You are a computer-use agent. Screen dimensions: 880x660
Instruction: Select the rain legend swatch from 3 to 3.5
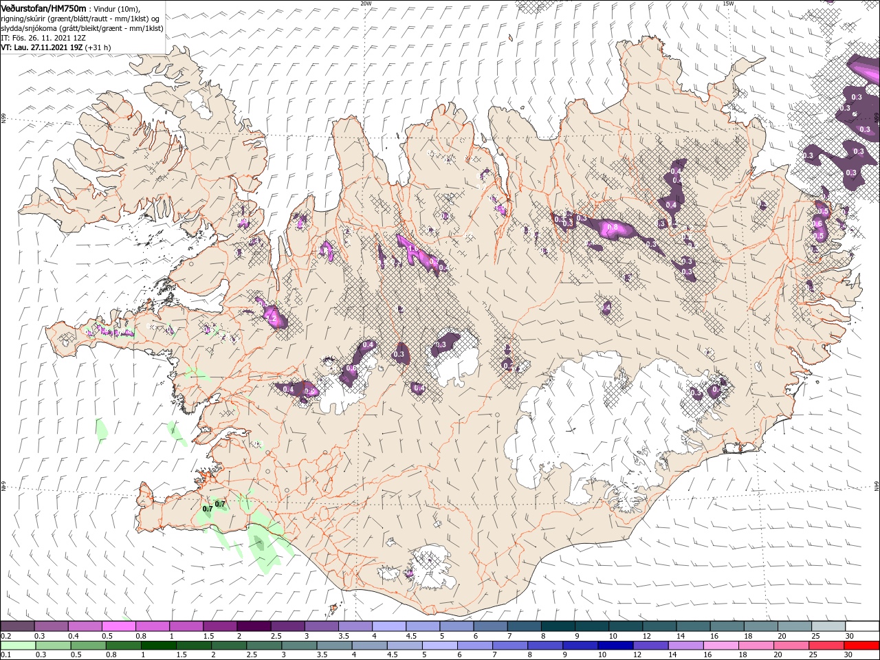pyautogui.click(x=300, y=645)
